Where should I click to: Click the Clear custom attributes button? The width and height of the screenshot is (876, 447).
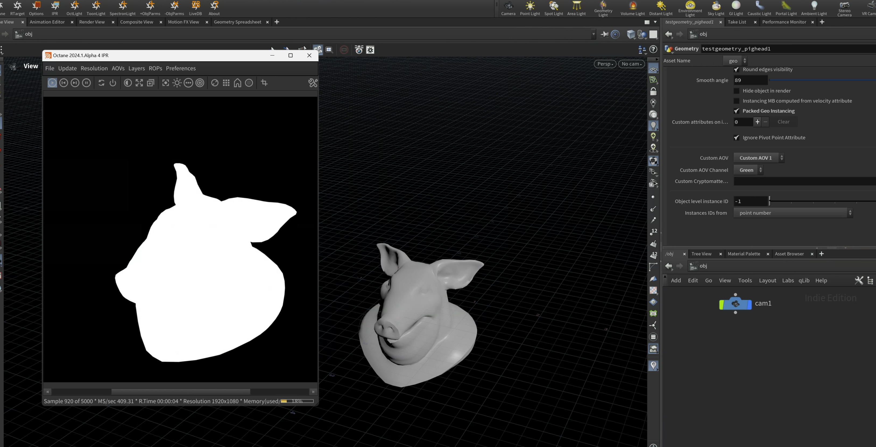point(783,122)
